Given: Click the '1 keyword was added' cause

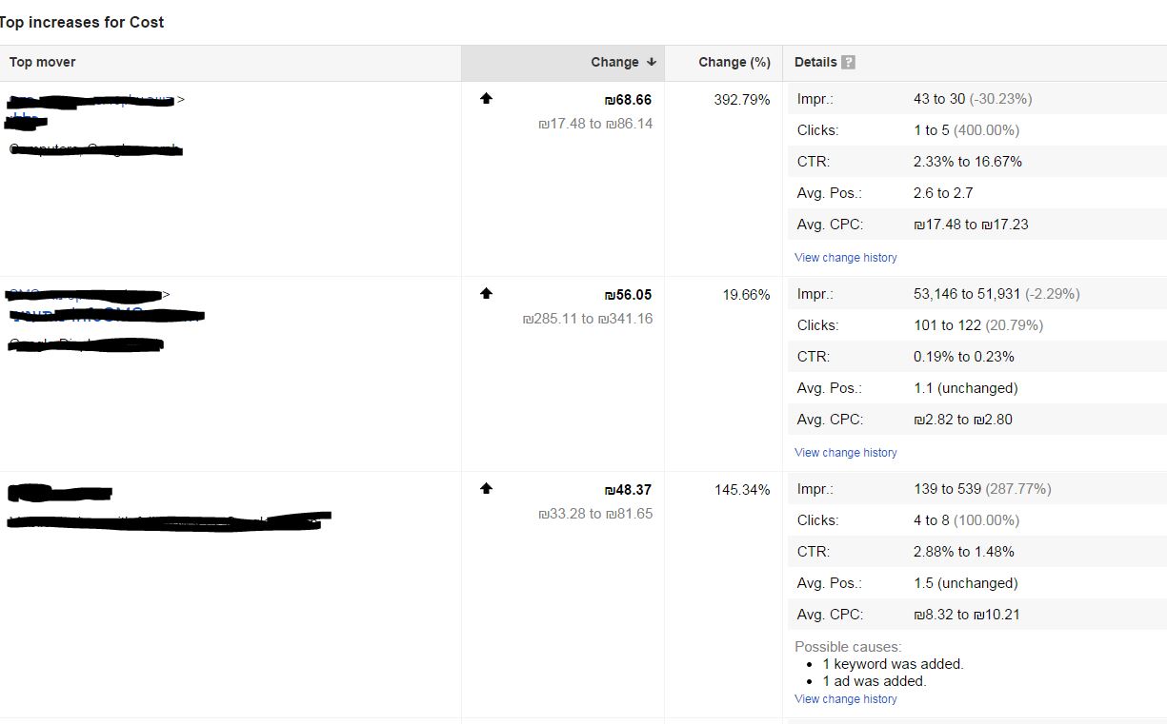Looking at the screenshot, I should [893, 664].
